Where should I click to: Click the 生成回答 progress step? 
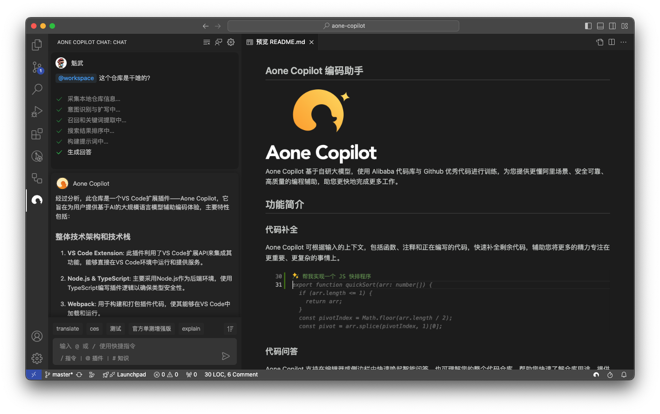[80, 152]
